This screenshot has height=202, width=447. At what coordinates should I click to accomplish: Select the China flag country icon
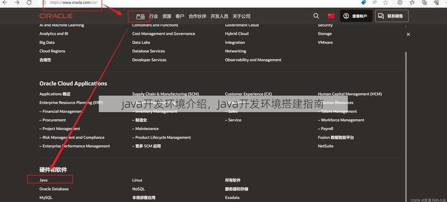[x=331, y=16]
